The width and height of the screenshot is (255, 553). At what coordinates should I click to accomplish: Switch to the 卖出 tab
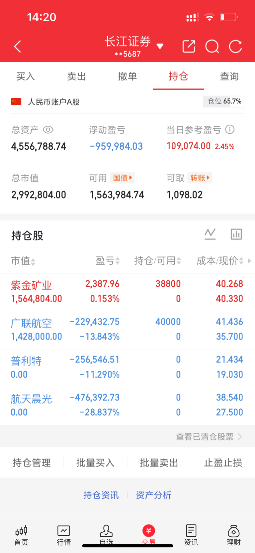tap(77, 76)
